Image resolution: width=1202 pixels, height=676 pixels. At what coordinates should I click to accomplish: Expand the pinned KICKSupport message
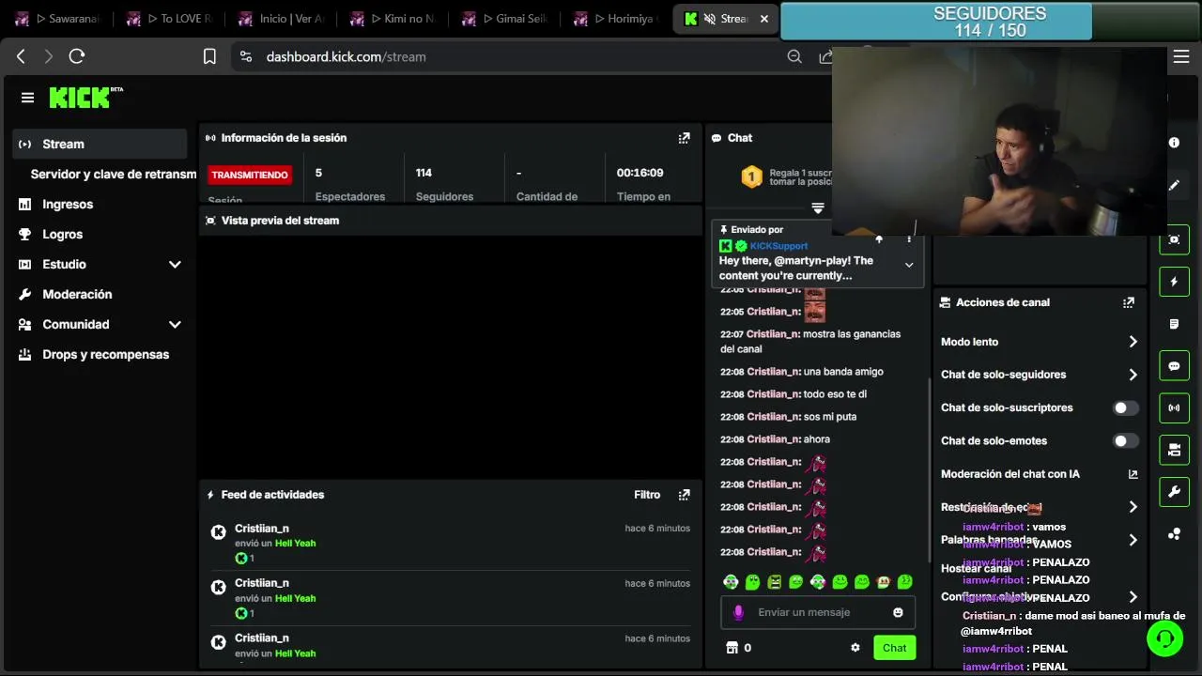909,265
